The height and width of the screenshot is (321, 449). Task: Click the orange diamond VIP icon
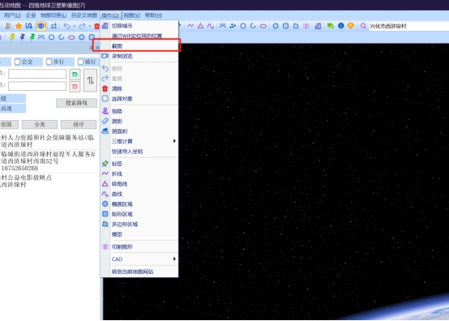(x=351, y=26)
